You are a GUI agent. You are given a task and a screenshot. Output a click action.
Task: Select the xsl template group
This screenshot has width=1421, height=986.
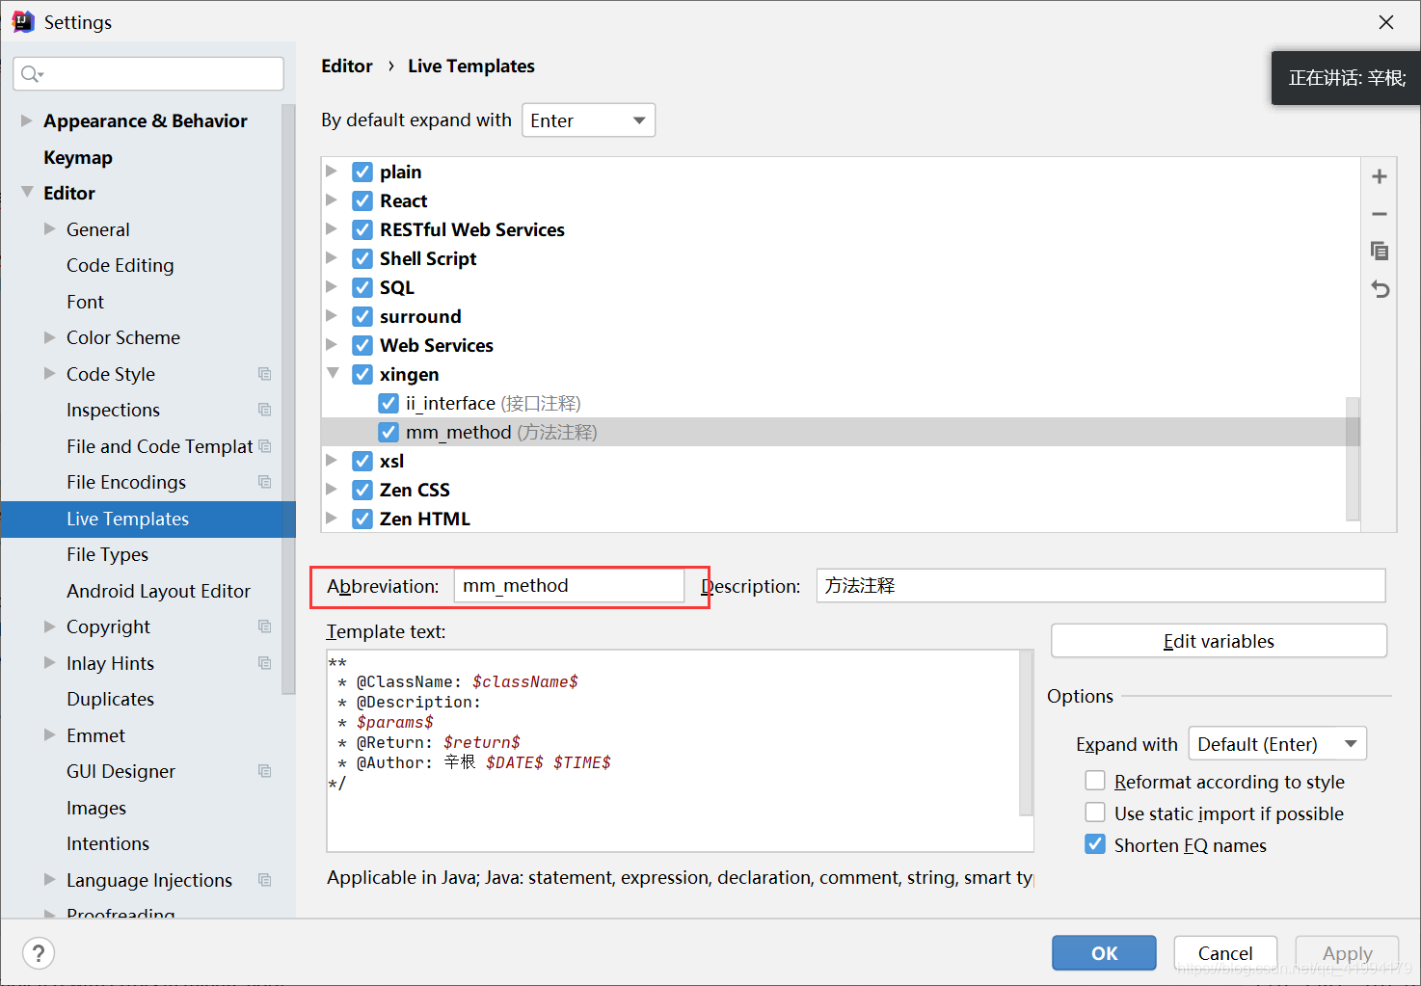point(391,461)
